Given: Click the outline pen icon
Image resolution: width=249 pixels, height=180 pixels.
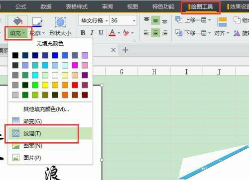Looking at the screenshot, I should point(37,22).
